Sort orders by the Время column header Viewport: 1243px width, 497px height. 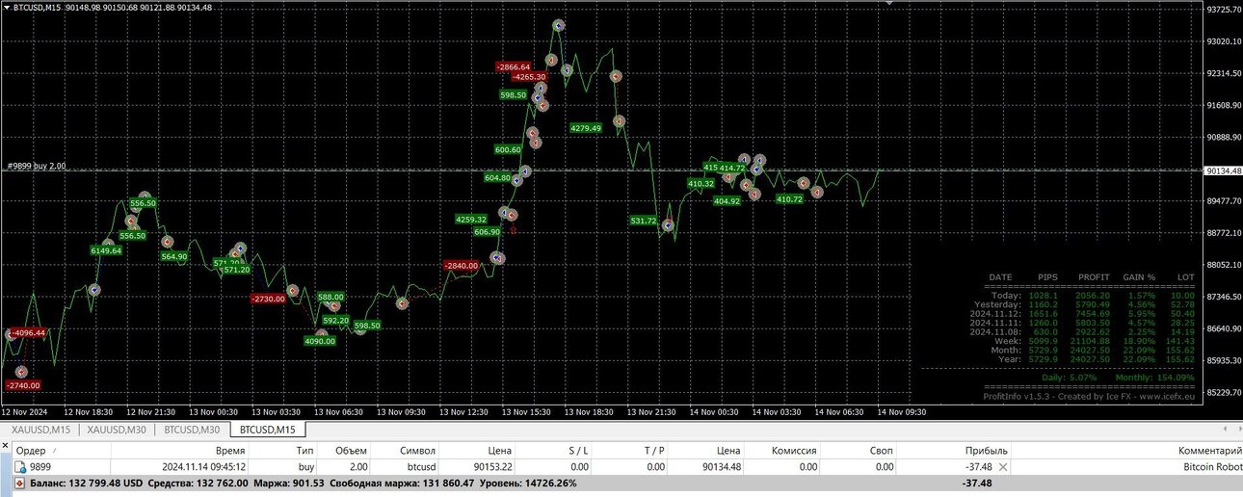point(230,451)
